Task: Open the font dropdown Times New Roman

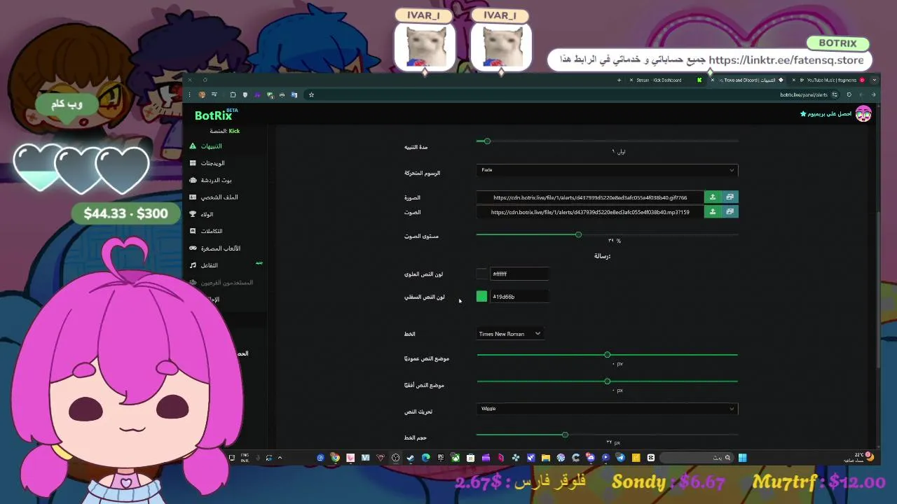Action: 509,334
